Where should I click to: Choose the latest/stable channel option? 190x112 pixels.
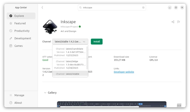(70, 74)
